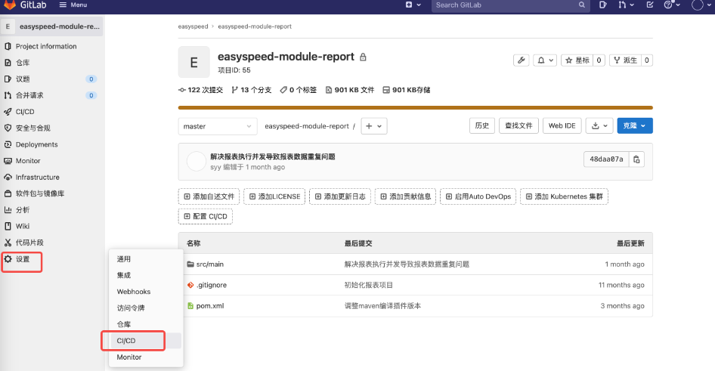
Task: Click 添加LICENSE button
Action: 274,196
